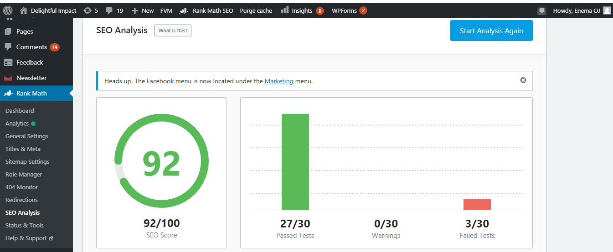Open the WPForms admin bar menu
This screenshot has height=252, width=613.
coord(344,10)
